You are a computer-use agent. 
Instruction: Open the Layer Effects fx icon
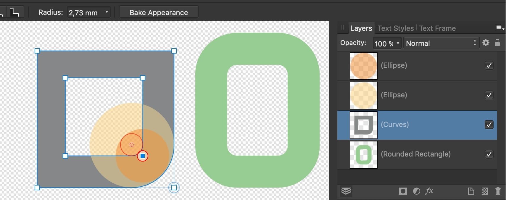pyautogui.click(x=429, y=191)
